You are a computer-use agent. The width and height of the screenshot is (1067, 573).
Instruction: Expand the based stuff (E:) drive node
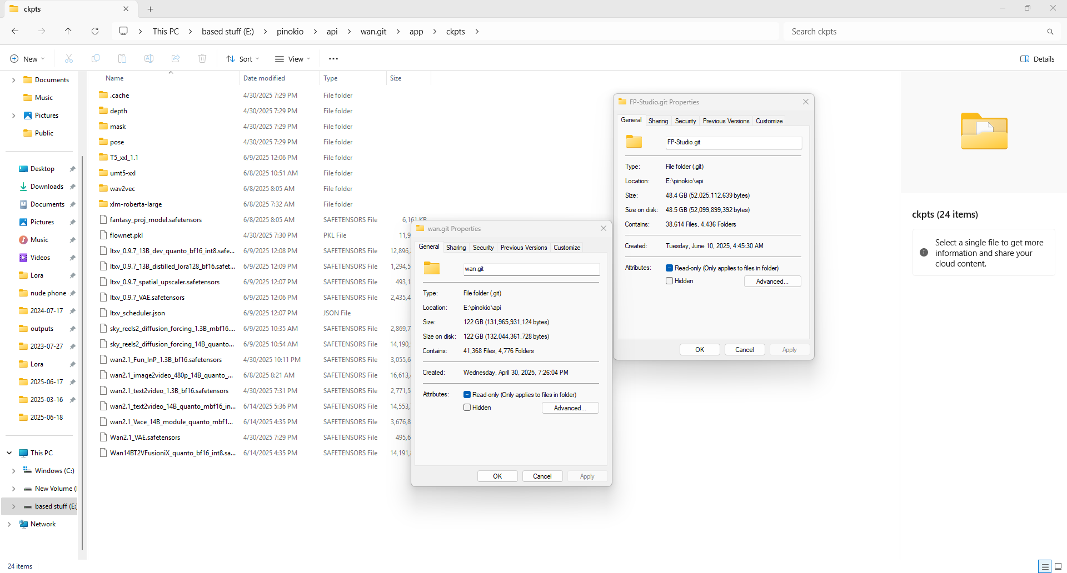point(13,506)
